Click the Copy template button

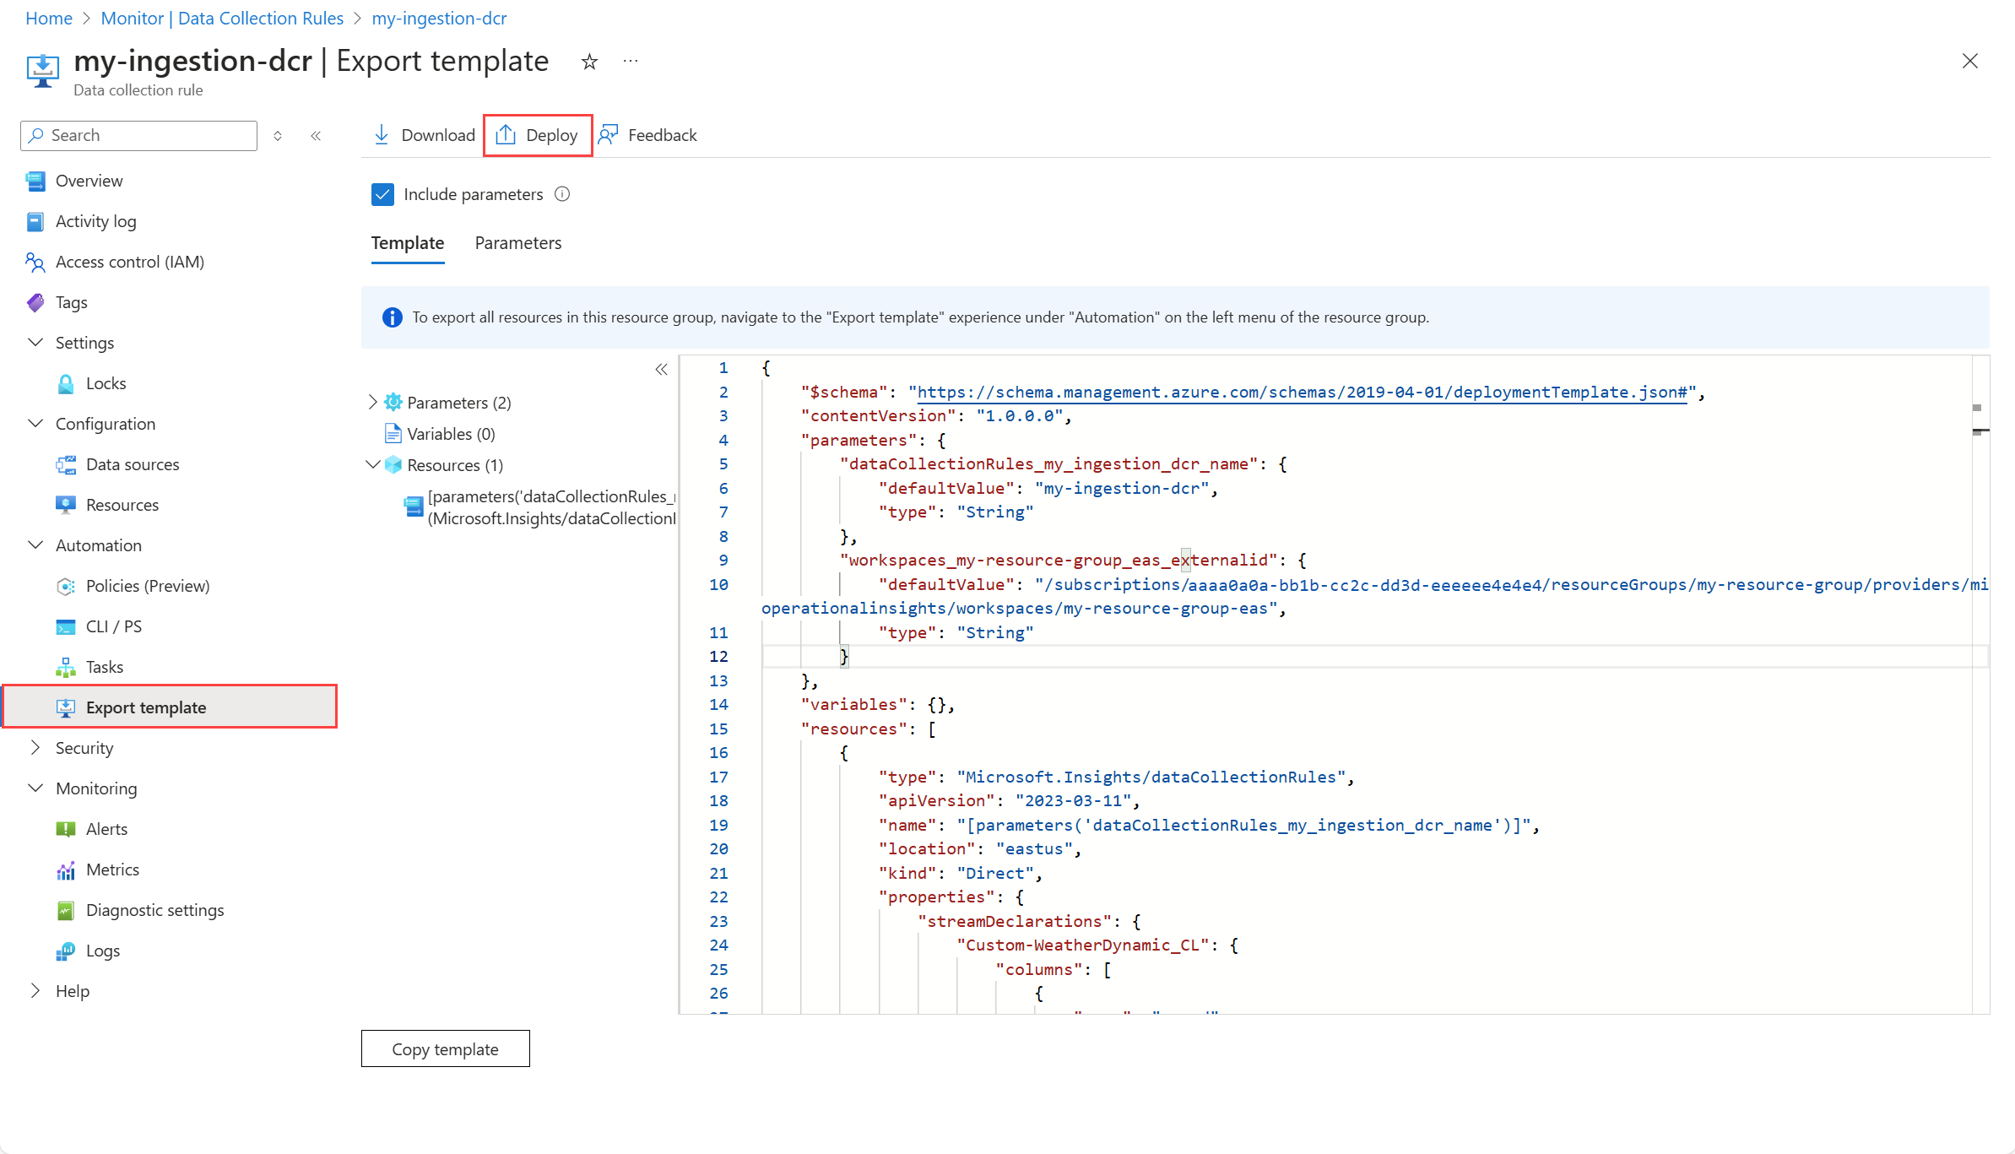pos(445,1048)
